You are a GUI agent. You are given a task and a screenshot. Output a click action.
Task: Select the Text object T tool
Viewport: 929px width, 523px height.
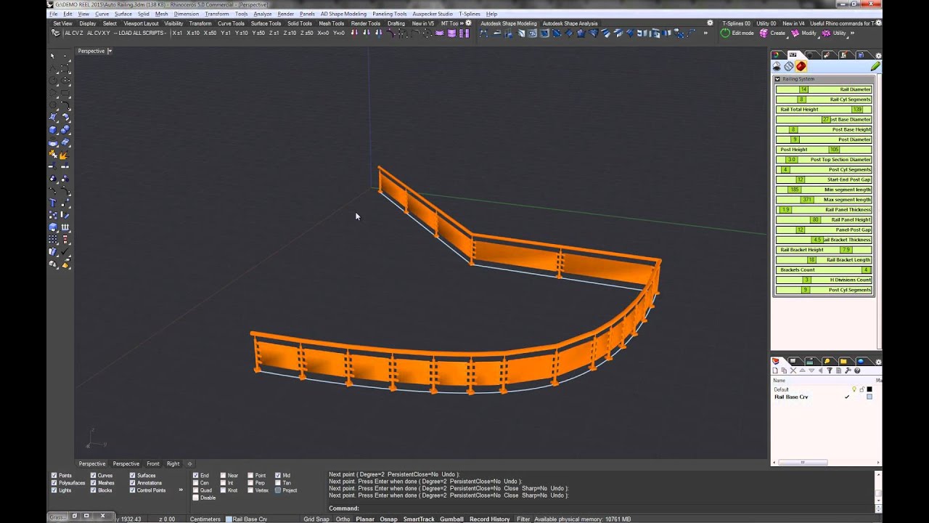53,203
